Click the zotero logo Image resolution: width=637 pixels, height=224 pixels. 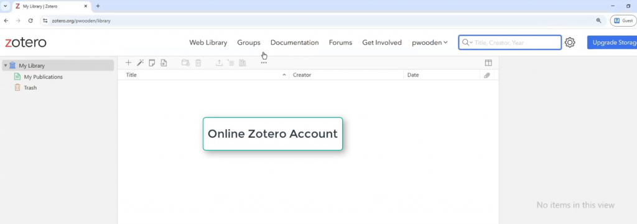pyautogui.click(x=26, y=43)
